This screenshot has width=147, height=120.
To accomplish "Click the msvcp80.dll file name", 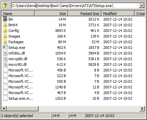I will point(18,59).
